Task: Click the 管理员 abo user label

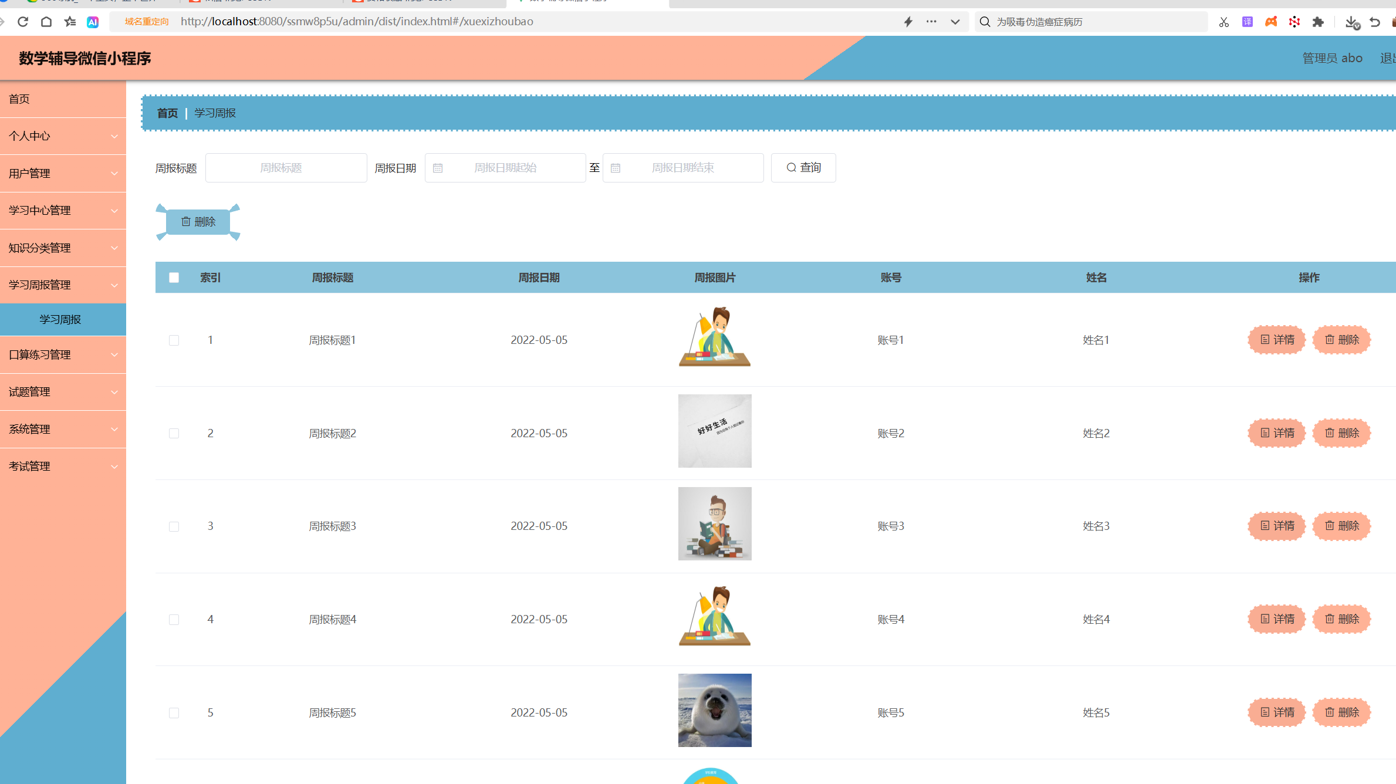Action: click(x=1332, y=58)
